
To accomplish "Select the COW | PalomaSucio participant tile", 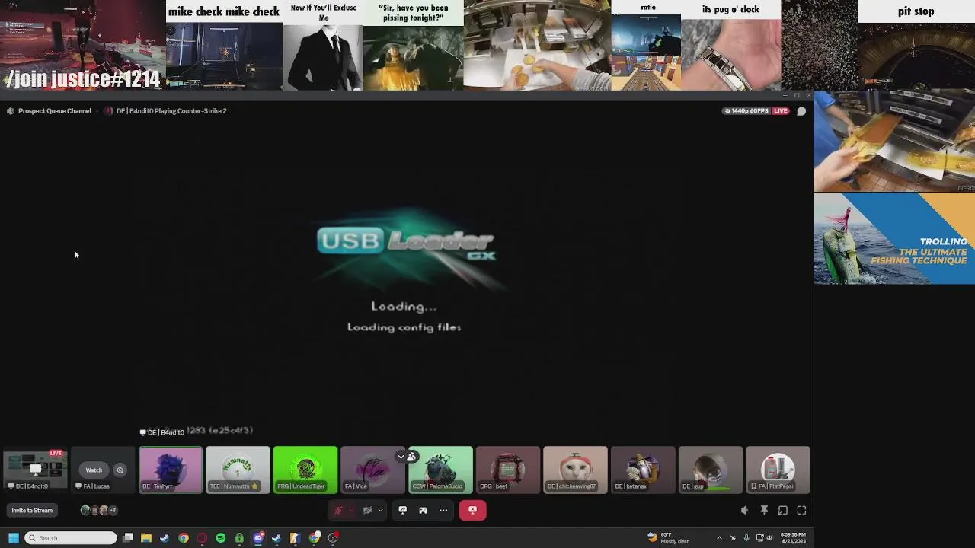I will [440, 470].
